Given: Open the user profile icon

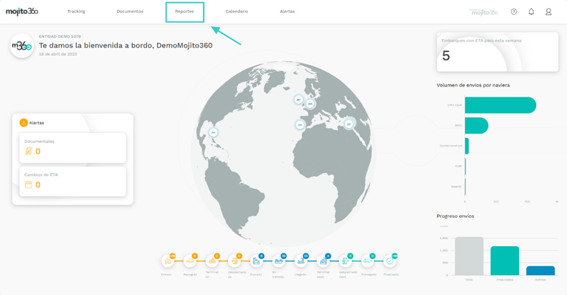Looking at the screenshot, I should pyautogui.click(x=548, y=11).
